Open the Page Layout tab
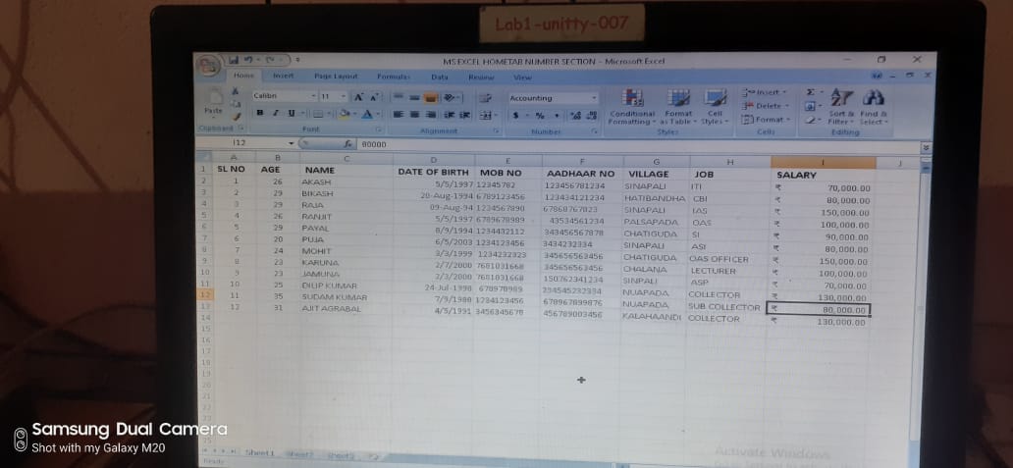This screenshot has width=1013, height=468. tap(336, 77)
